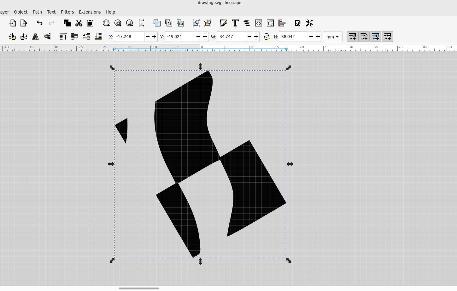Zoom to fit page icon
This screenshot has height=291, width=457.
pyautogui.click(x=130, y=23)
